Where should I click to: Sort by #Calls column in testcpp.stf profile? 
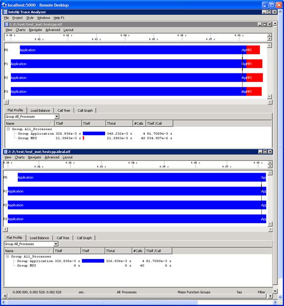pos(139,123)
